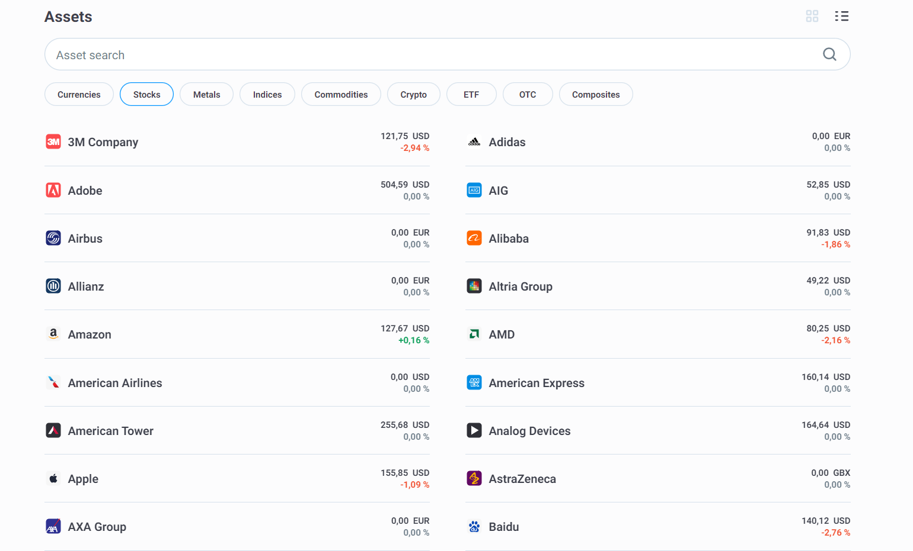Select the Composites category tab
Screen dimensions: 913x551
point(596,94)
